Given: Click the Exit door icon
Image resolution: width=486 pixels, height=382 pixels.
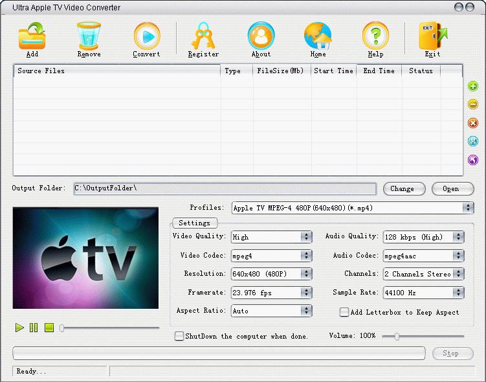Looking at the screenshot, I should (433, 36).
